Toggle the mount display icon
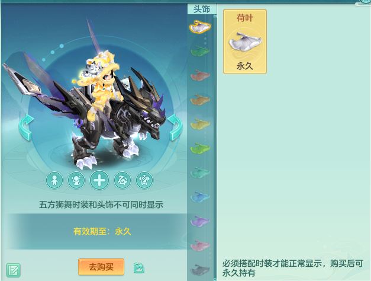Viewport: 371px width, 281px height. pyautogui.click(x=122, y=180)
